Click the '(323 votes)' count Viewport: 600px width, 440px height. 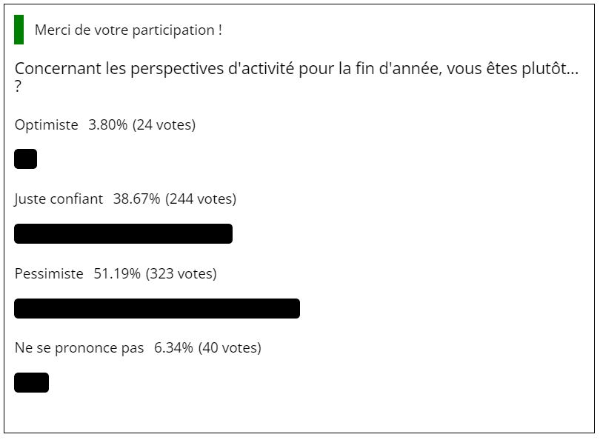(x=181, y=274)
